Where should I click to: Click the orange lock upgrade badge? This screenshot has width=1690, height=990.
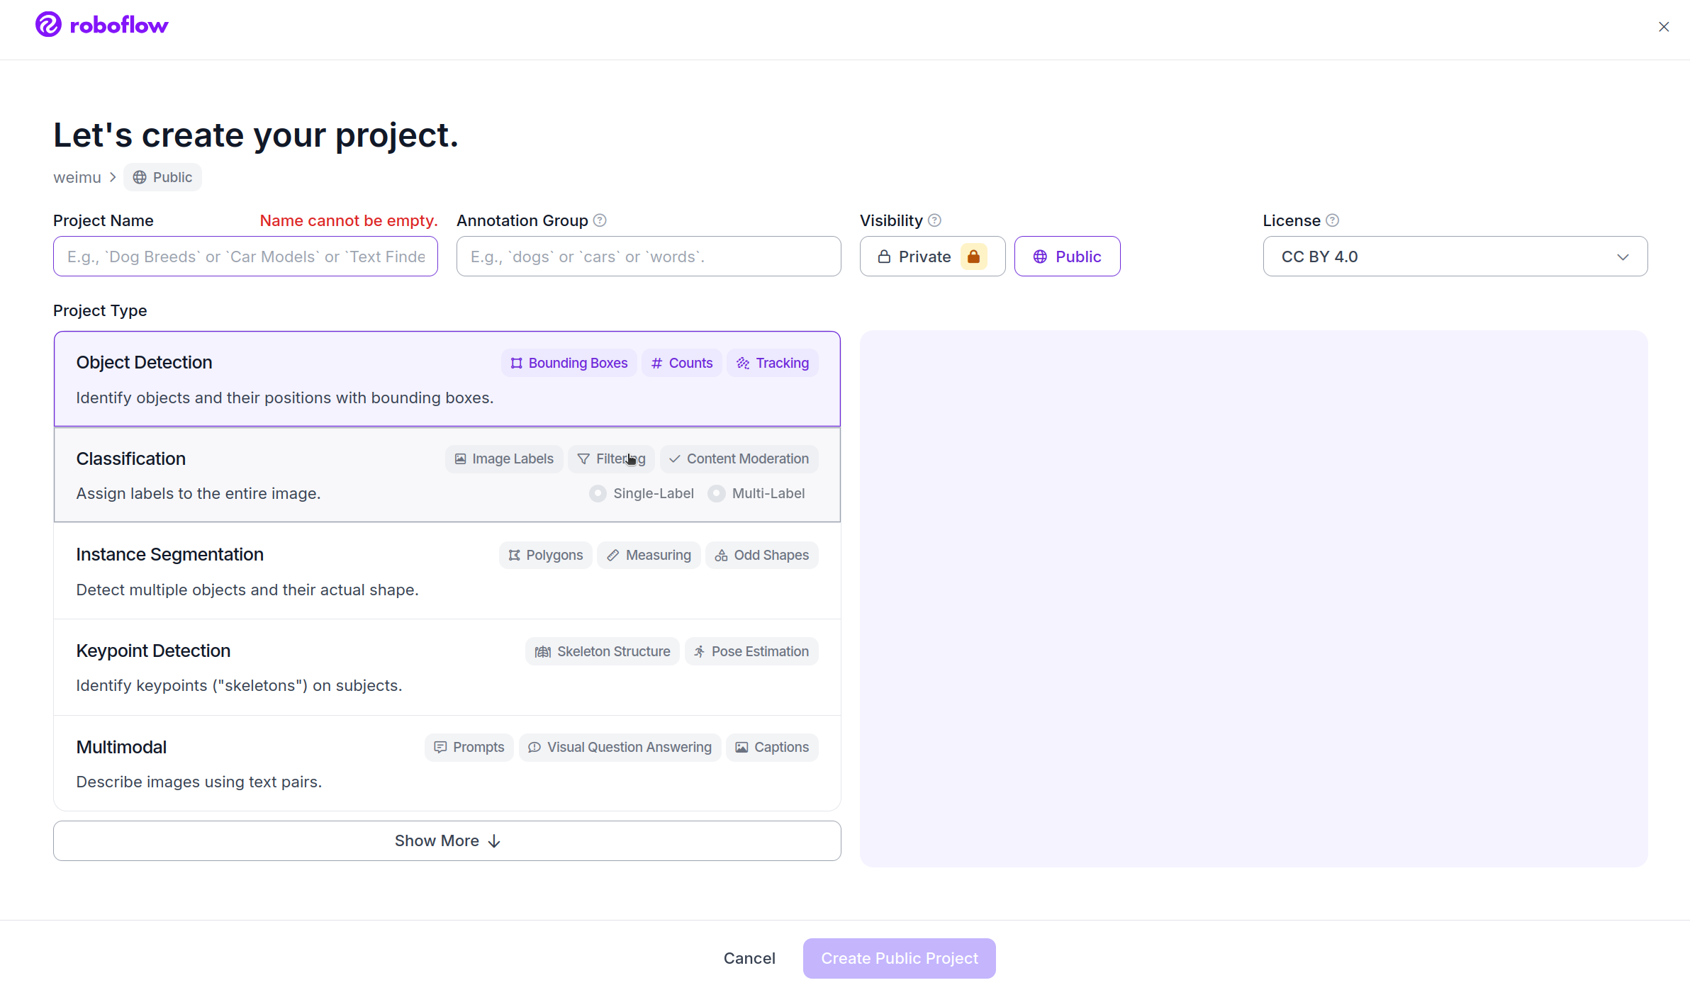973,257
